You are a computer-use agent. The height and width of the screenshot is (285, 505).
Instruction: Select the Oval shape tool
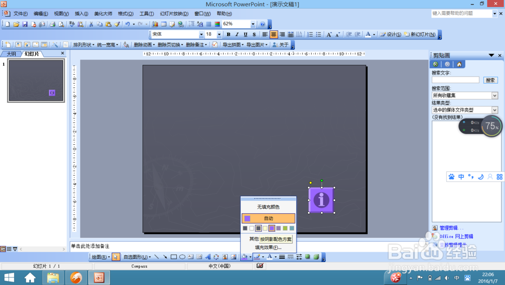[182, 257]
